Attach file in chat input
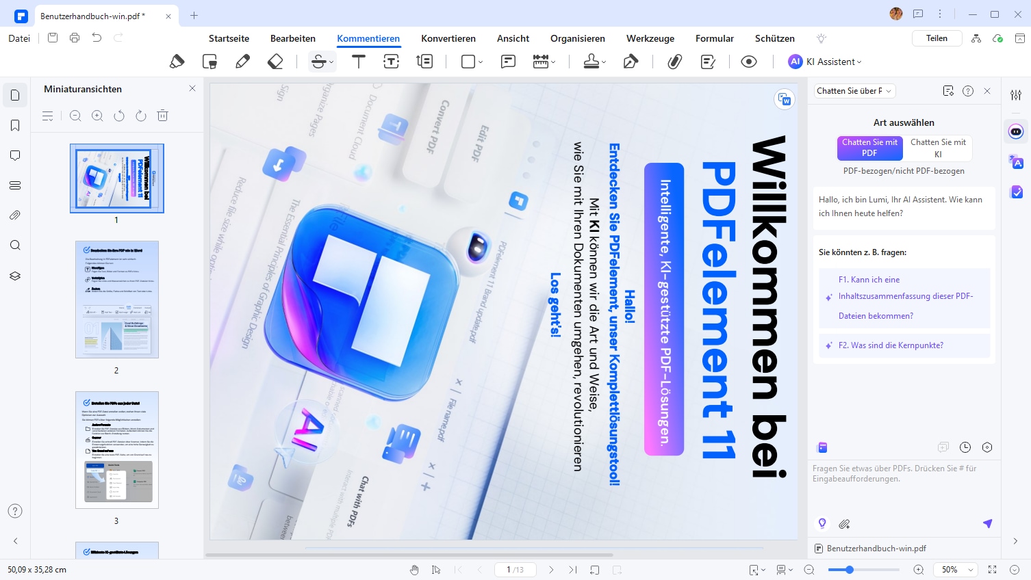Screen dimensions: 1031x580 pyautogui.click(x=844, y=524)
